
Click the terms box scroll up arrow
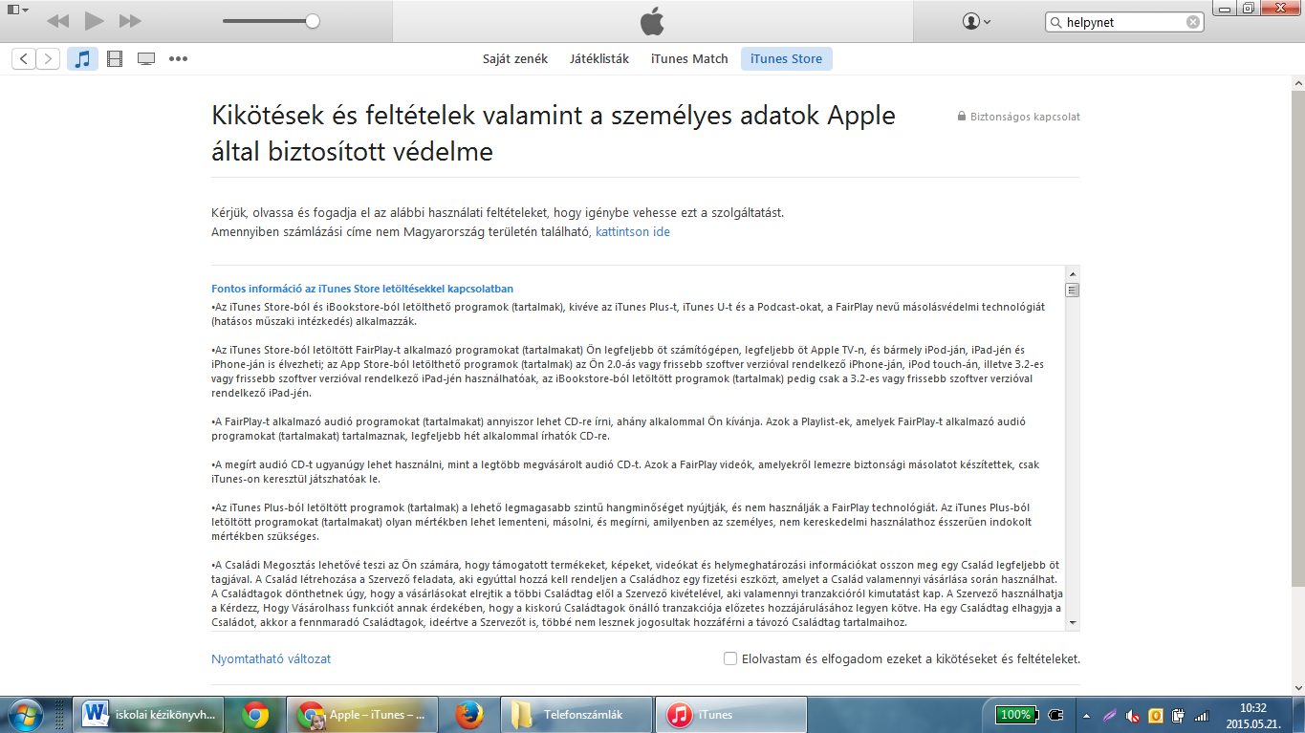pyautogui.click(x=1072, y=274)
